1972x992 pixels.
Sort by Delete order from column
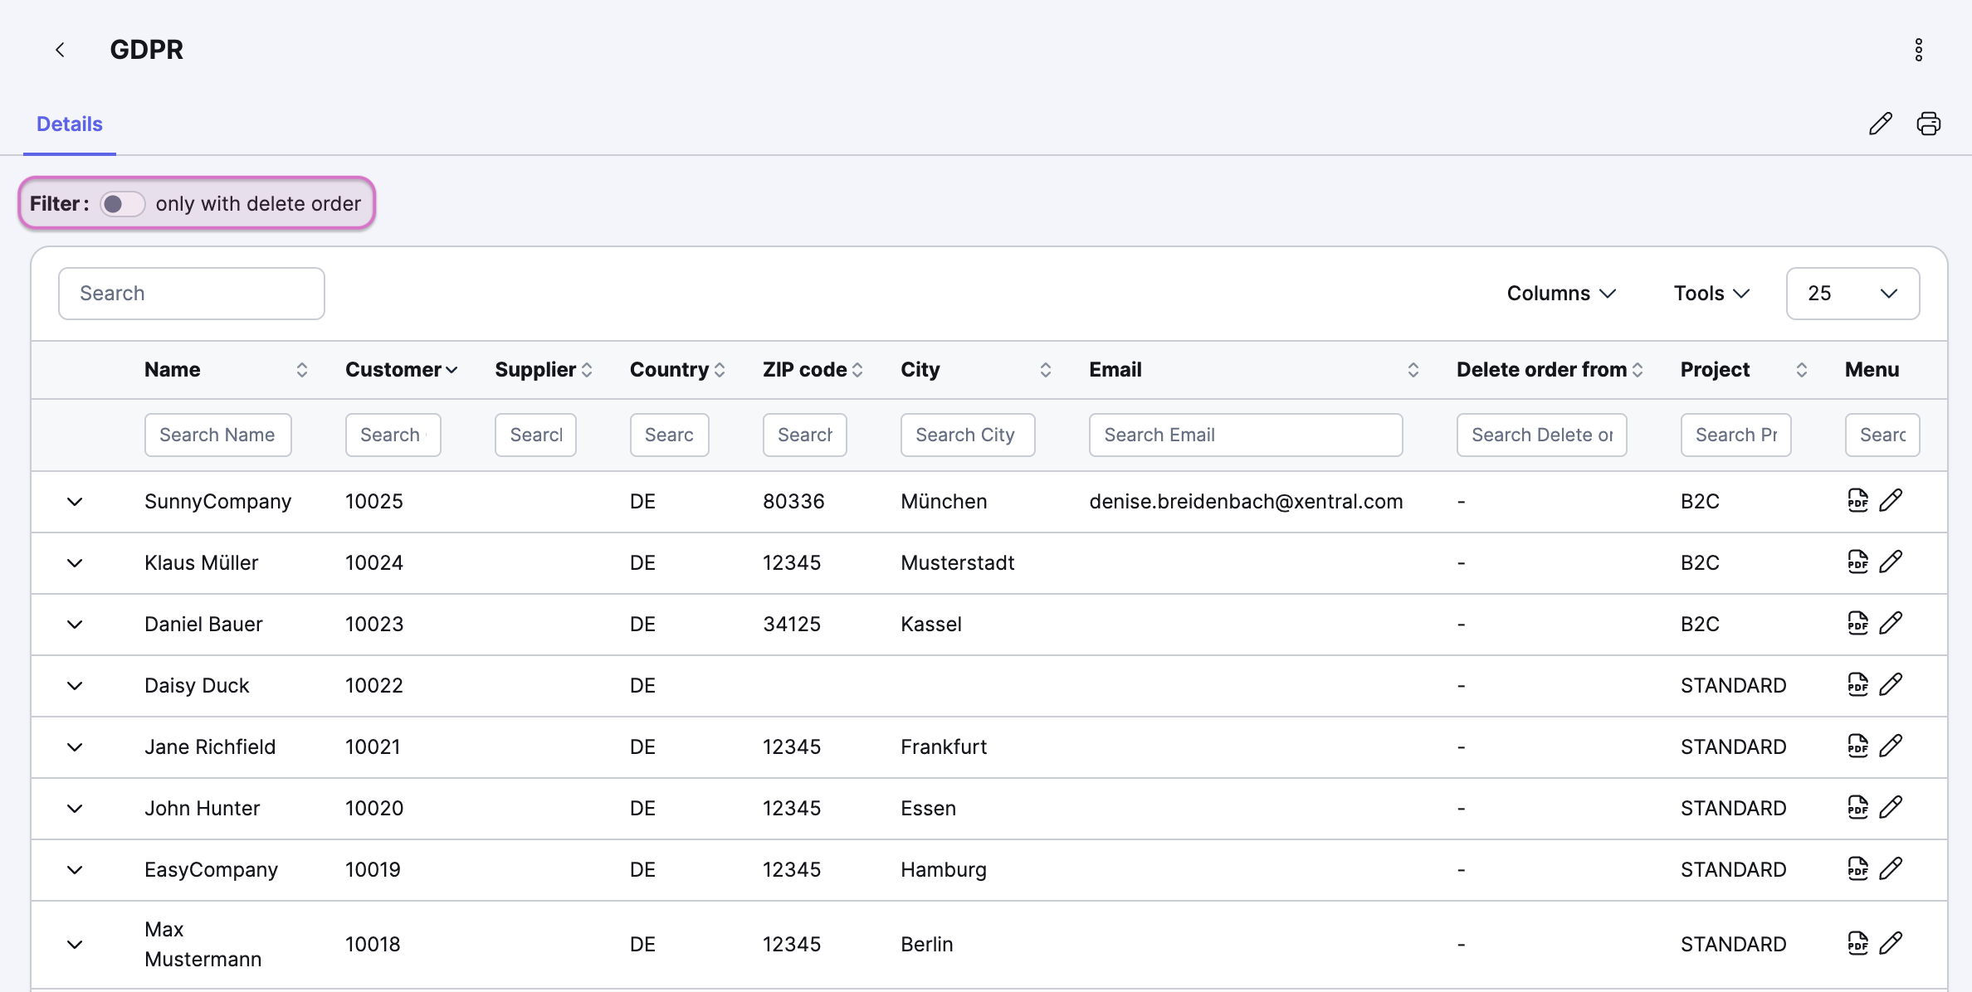coord(1637,370)
